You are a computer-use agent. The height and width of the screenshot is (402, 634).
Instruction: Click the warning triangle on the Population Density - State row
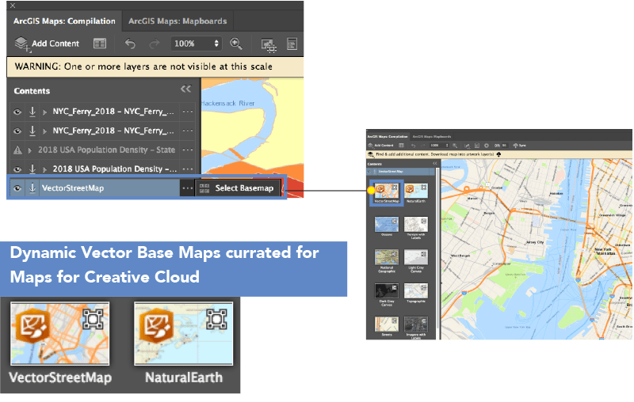(x=17, y=150)
